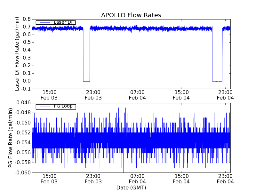Screen dimensions: 256x192
Task: Click the 0.0 tick on Laser DI axis
Action: coord(27,81)
